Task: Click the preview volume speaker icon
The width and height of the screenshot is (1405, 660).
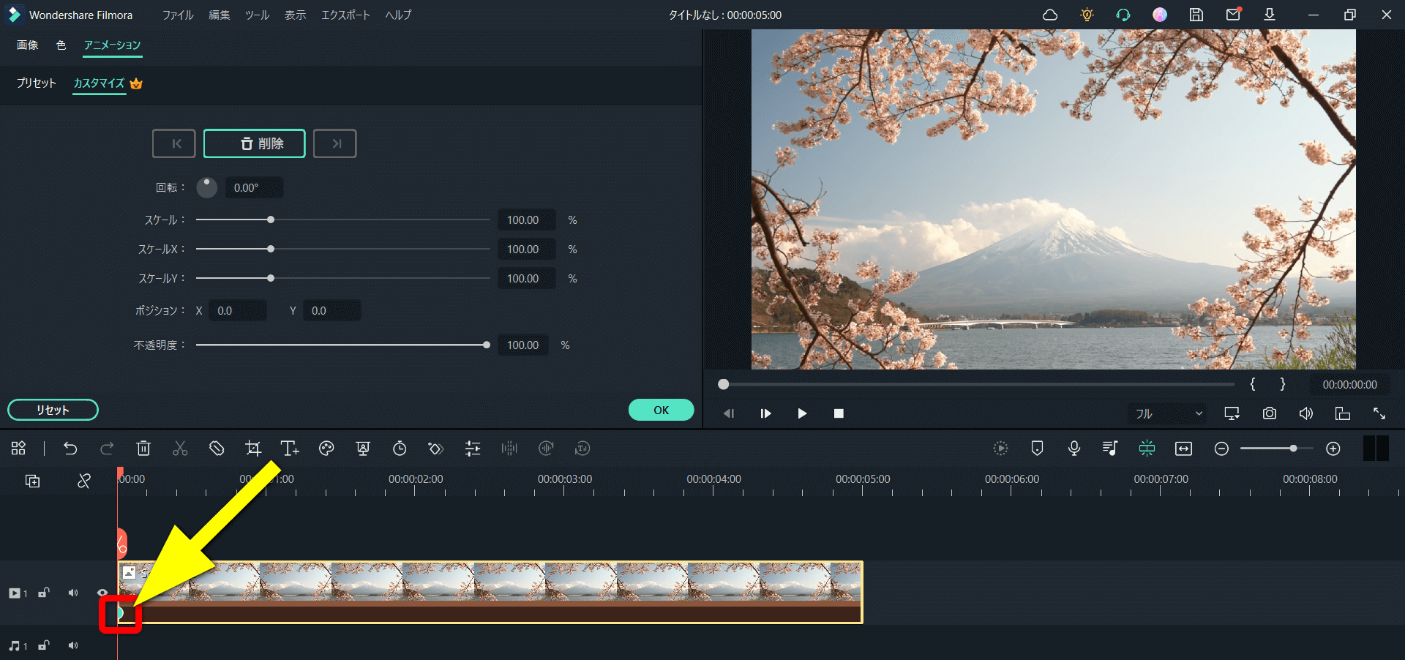Action: pos(1306,413)
